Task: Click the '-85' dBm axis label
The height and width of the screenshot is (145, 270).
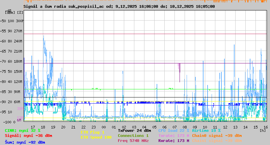Action: (3, 92)
